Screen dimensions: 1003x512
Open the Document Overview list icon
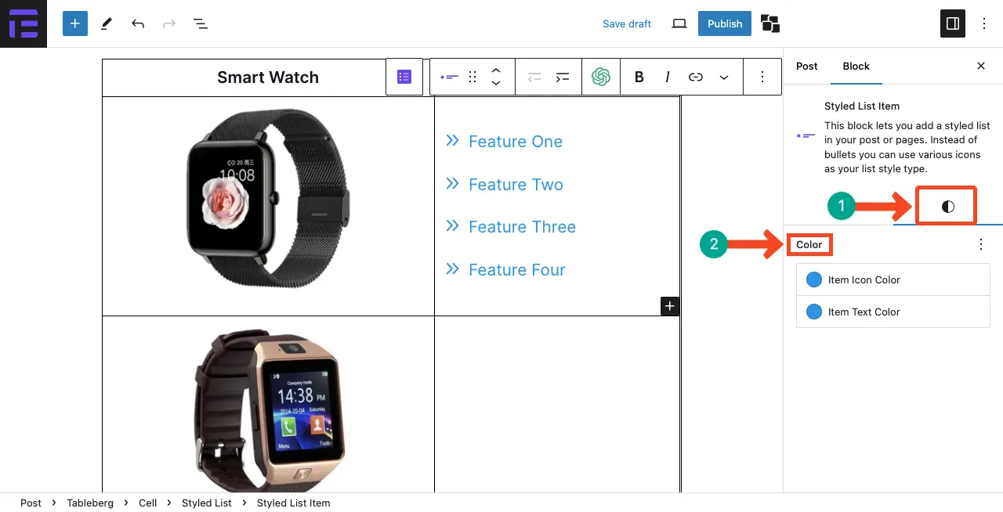point(201,23)
